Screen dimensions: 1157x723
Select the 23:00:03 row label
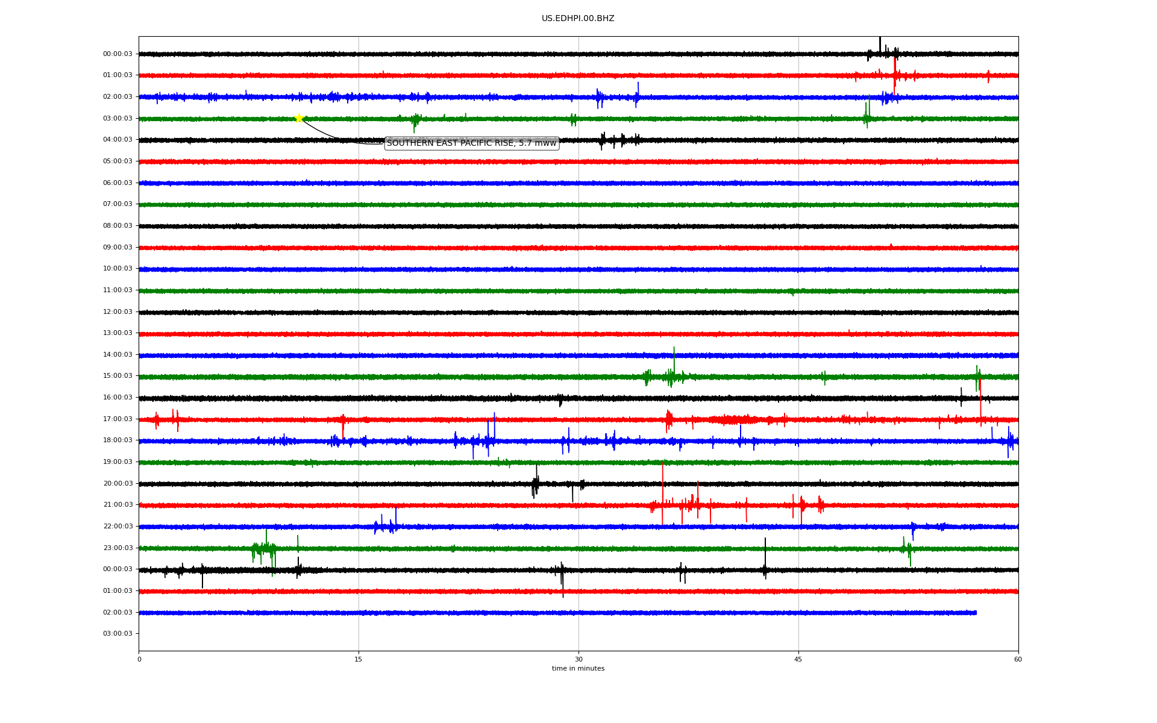click(x=118, y=548)
